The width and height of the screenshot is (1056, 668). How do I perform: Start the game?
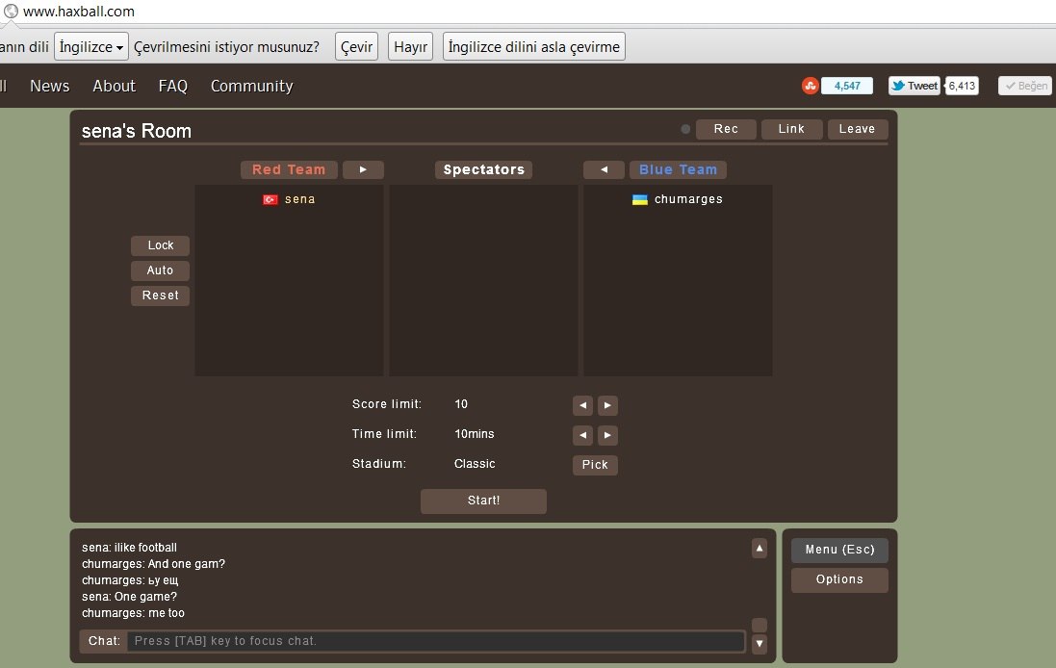point(483,501)
